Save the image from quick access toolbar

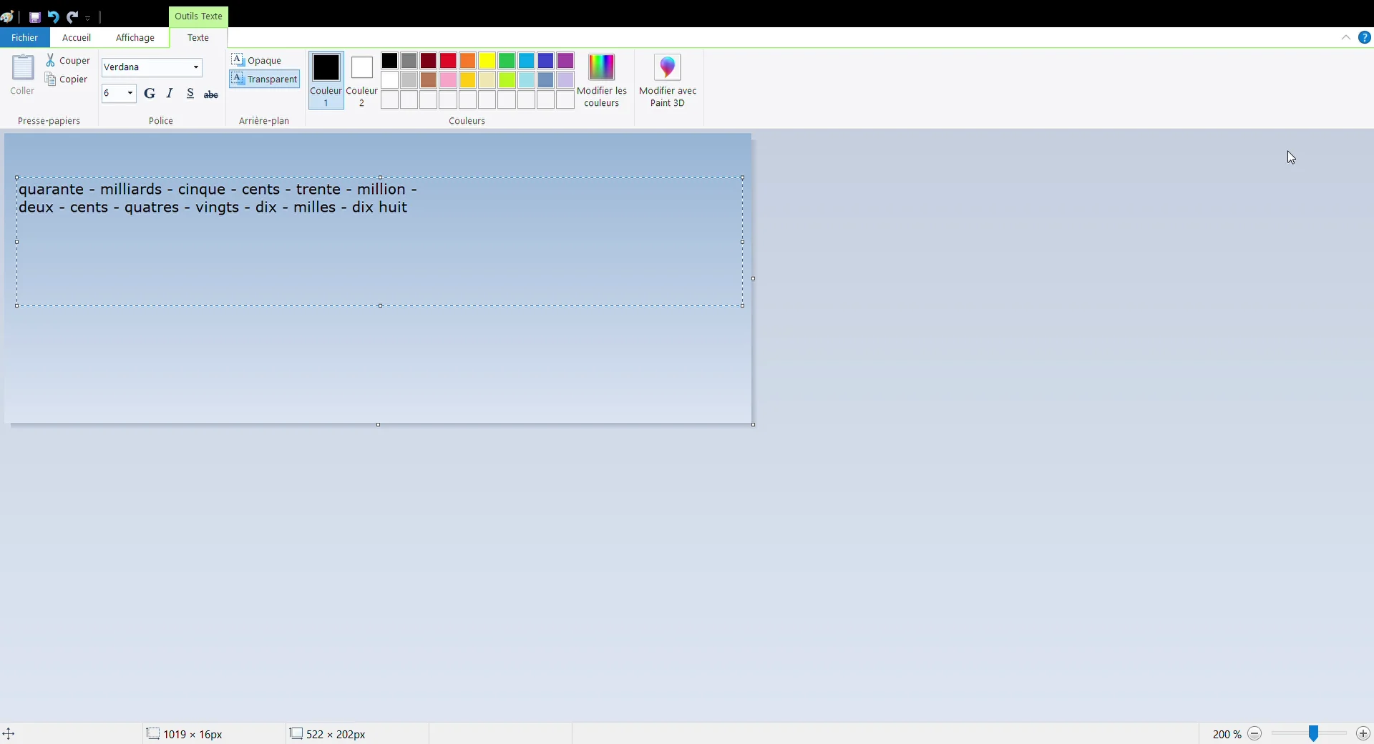tap(34, 16)
